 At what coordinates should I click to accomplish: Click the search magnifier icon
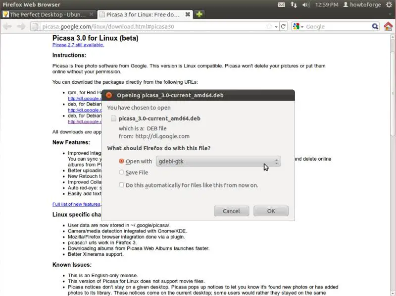[x=375, y=26]
